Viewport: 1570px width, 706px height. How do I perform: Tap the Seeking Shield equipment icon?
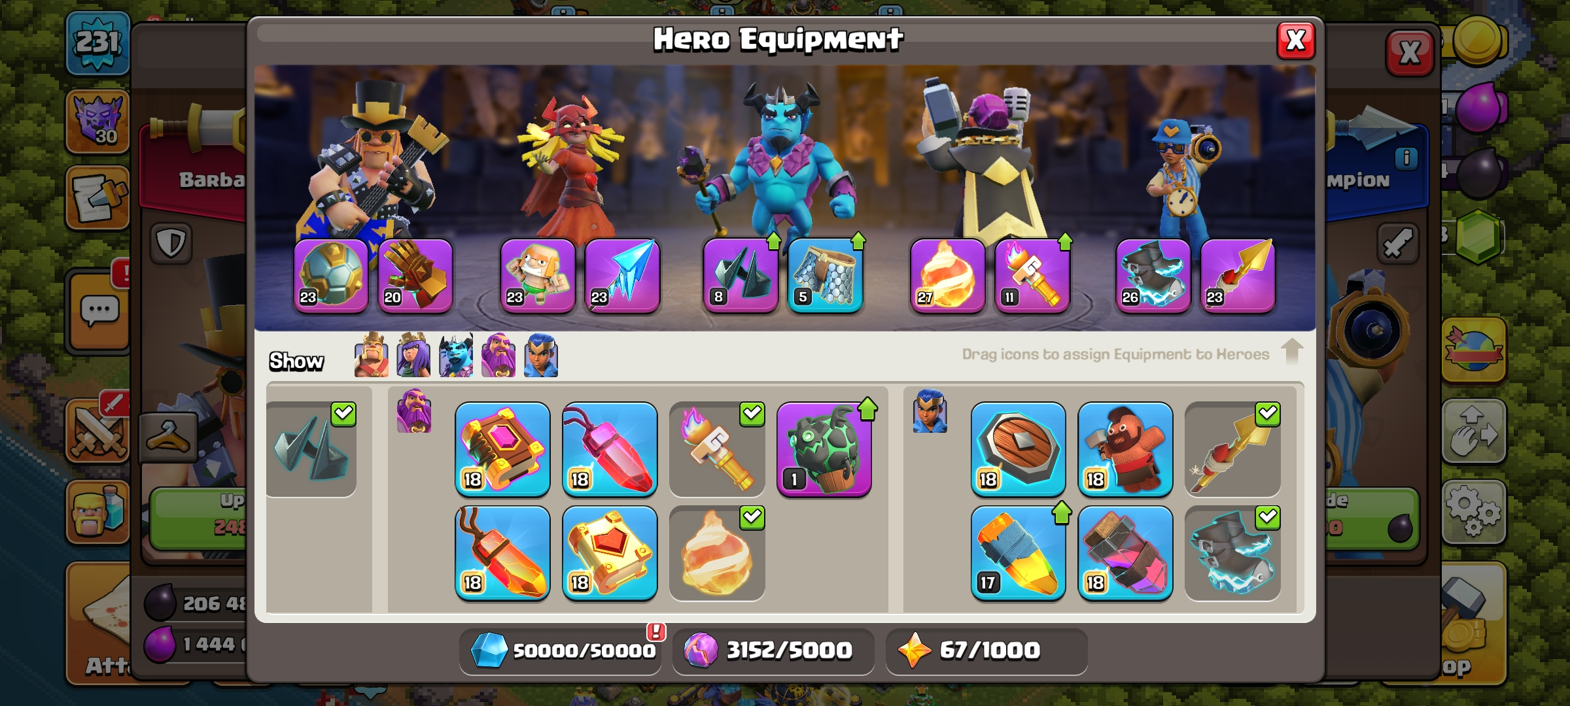(1018, 450)
